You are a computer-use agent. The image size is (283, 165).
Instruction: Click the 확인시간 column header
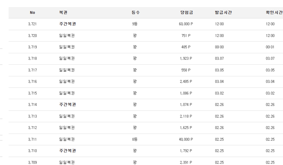(274, 12)
